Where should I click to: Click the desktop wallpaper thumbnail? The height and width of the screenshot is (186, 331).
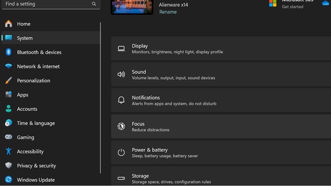(132, 7)
